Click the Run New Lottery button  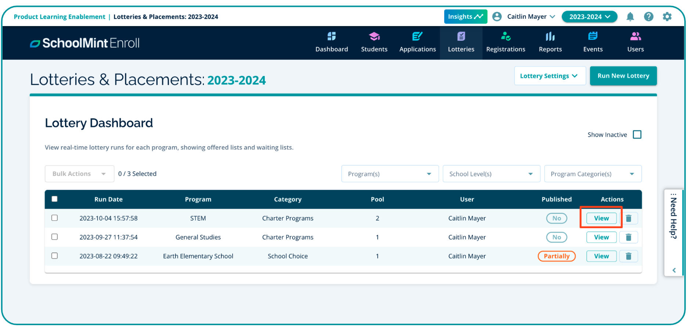pos(623,76)
